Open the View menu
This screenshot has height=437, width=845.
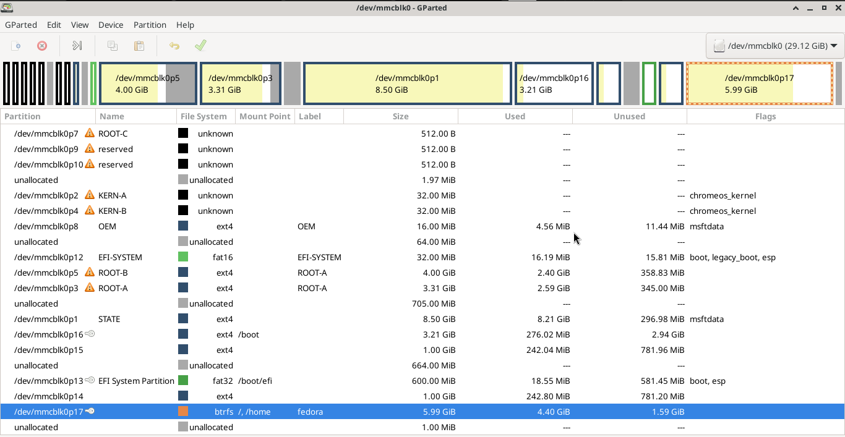[80, 25]
